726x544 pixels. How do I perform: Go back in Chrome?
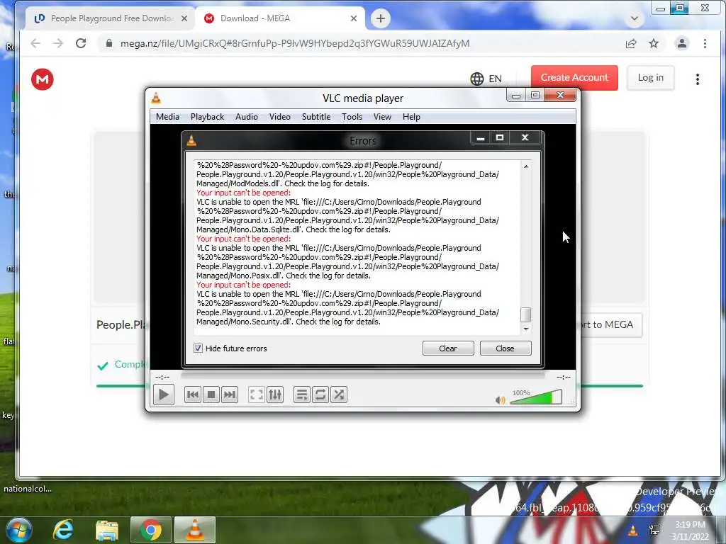pyautogui.click(x=35, y=43)
